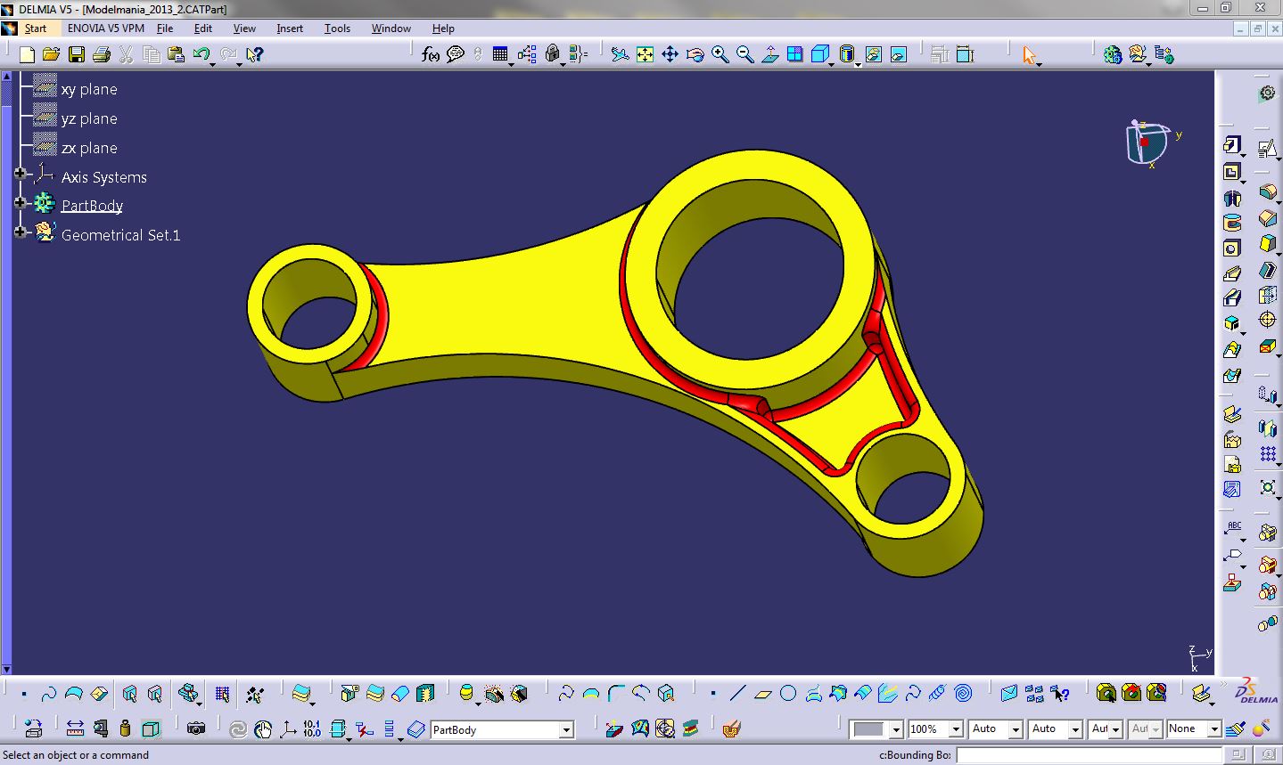The height and width of the screenshot is (765, 1283).
Task: Select Geometrical Set.1 in the tree
Action: coord(120,235)
